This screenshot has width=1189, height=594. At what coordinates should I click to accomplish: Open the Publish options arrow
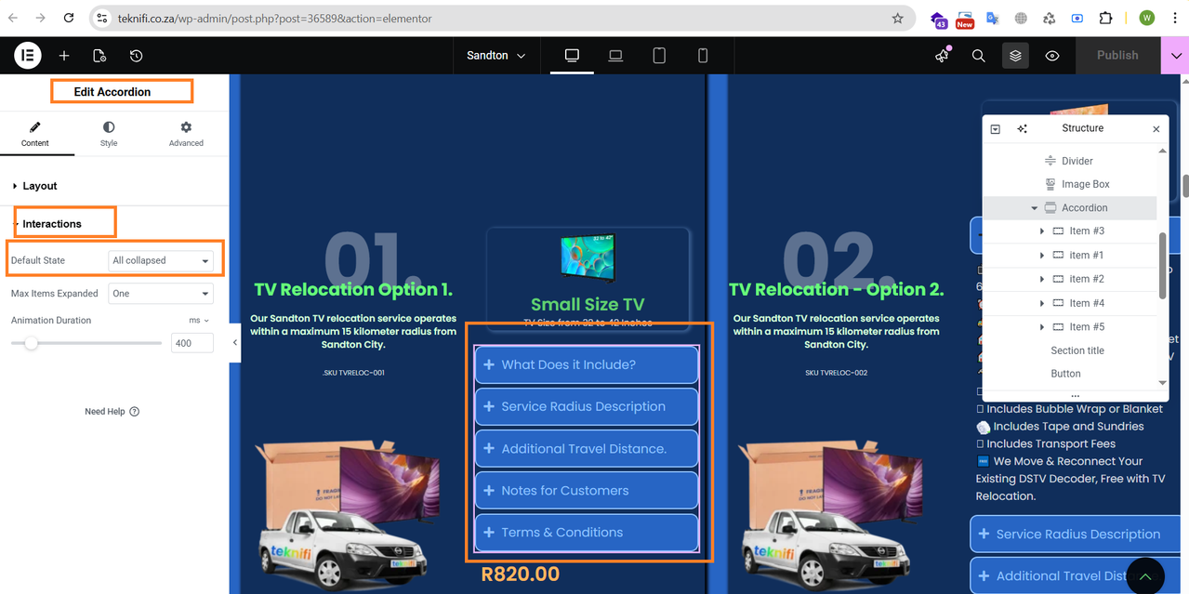(1174, 56)
